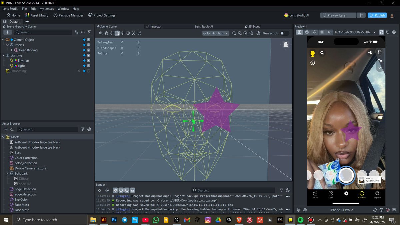
Task: Click the record icon below Preview
Action: coord(388,210)
